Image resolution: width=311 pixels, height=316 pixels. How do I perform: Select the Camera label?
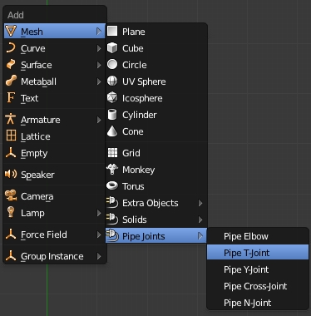coord(37,196)
